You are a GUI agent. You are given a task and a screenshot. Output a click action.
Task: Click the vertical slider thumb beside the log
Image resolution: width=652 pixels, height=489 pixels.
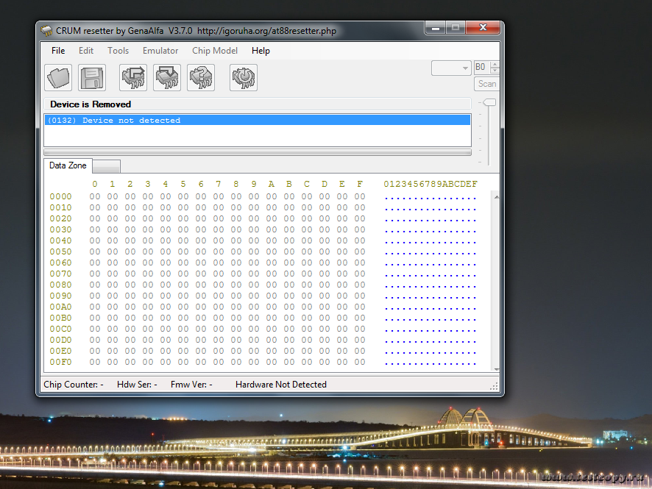[489, 102]
